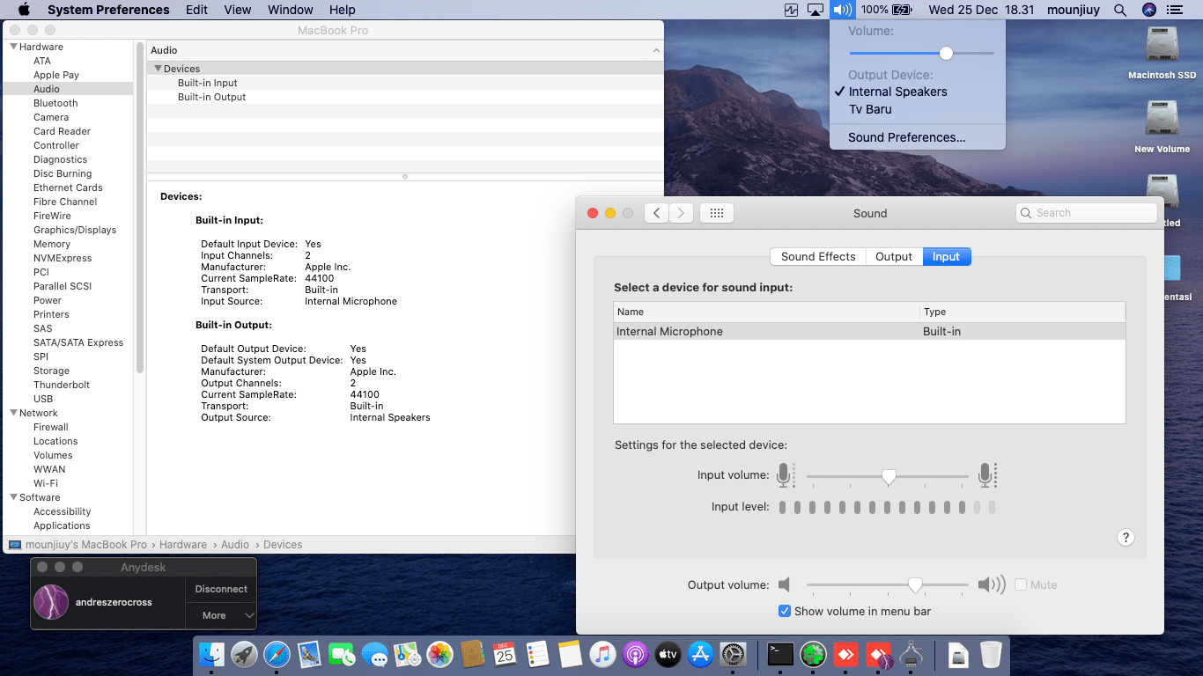
Task: Open Spotlight search in the menu bar
Action: pyautogui.click(x=1120, y=10)
